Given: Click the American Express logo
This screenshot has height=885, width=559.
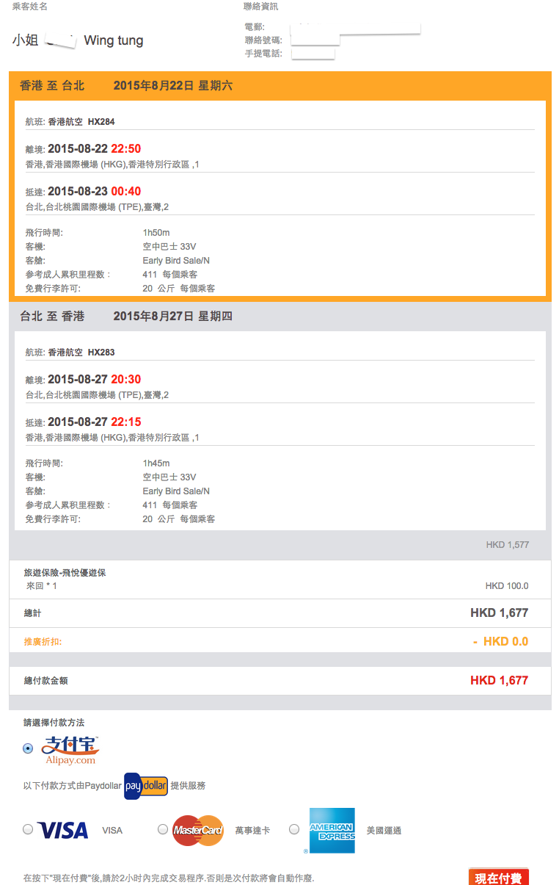Looking at the screenshot, I should point(332,831).
